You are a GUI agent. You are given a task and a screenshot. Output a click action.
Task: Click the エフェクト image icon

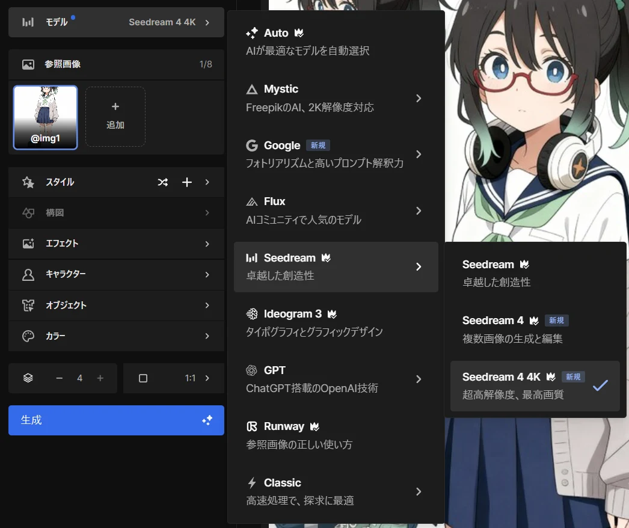click(28, 244)
